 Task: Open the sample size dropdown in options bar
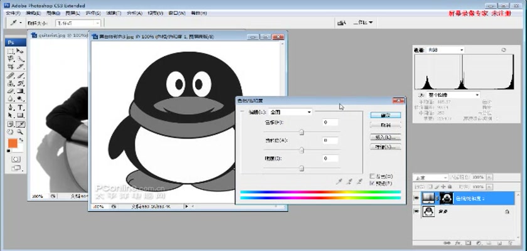[78, 23]
